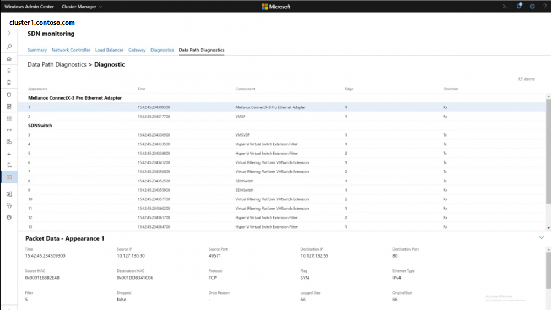Image resolution: width=551 pixels, height=310 pixels.
Task: Select row 8 SDNSwitch with Tx direction
Action: pos(282,181)
